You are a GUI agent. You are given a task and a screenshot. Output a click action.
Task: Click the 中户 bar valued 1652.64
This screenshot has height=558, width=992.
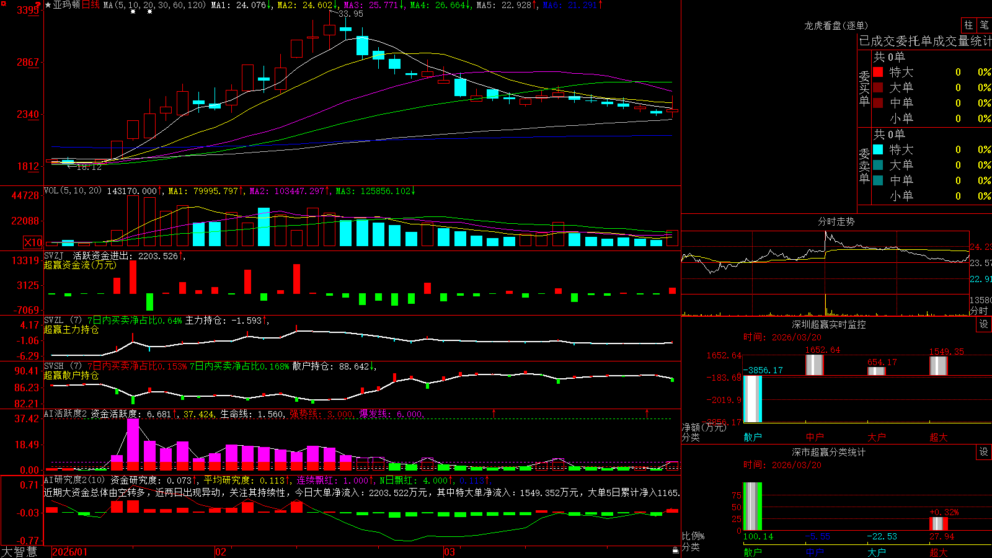pos(815,365)
